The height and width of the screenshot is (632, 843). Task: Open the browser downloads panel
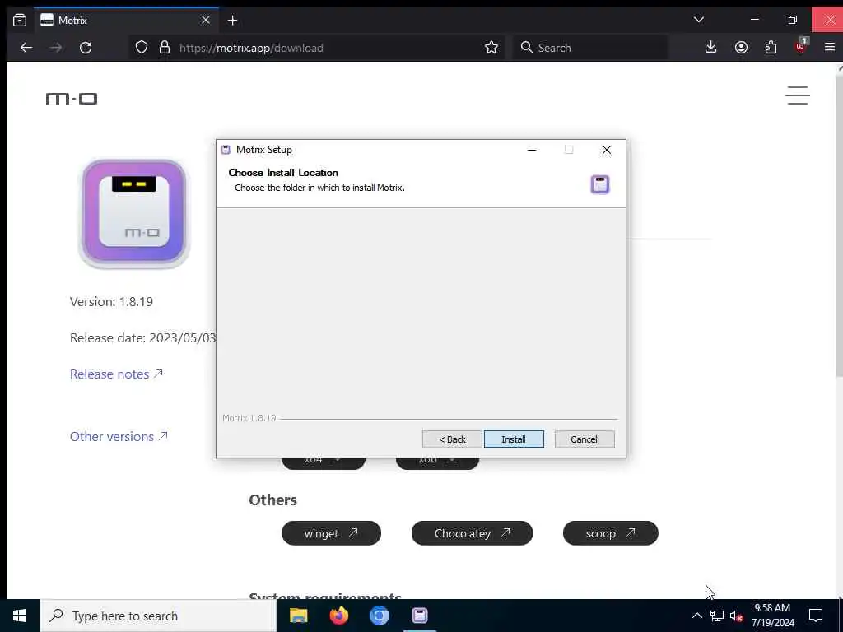point(710,48)
